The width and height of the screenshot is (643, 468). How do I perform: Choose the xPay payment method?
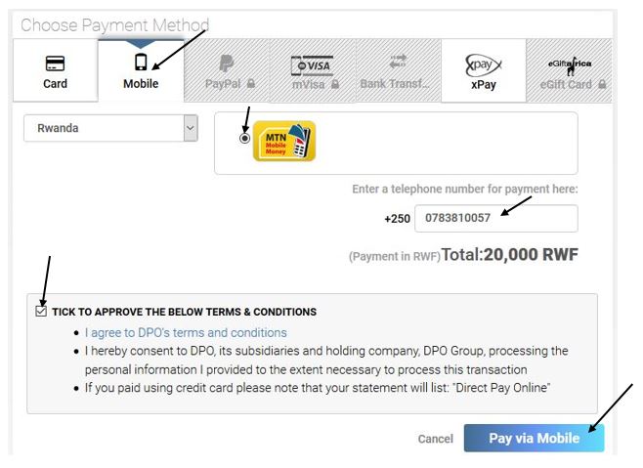[x=483, y=71]
